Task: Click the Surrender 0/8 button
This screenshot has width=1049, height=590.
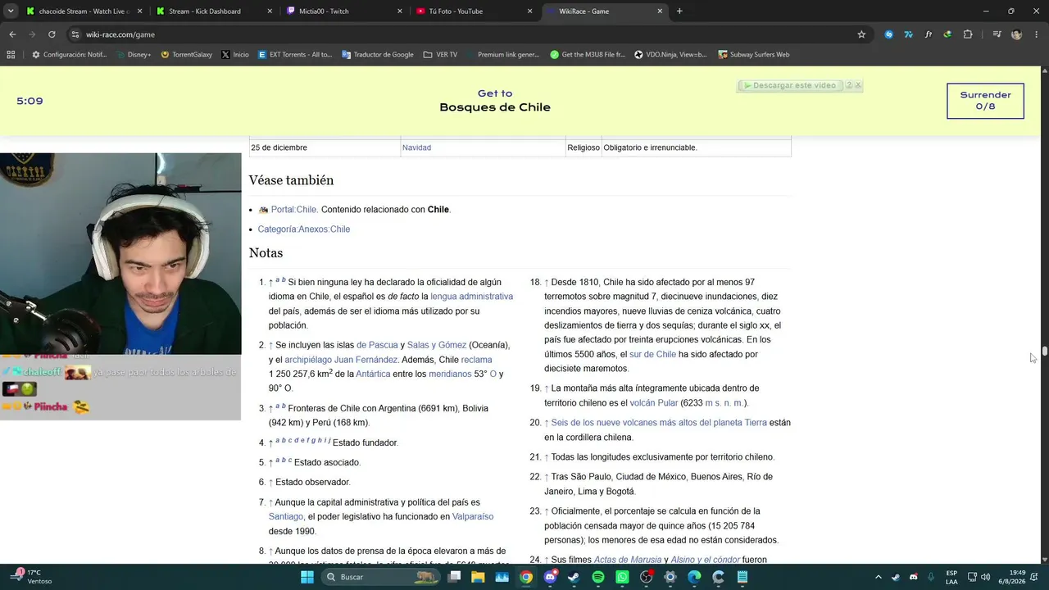Action: point(985,101)
